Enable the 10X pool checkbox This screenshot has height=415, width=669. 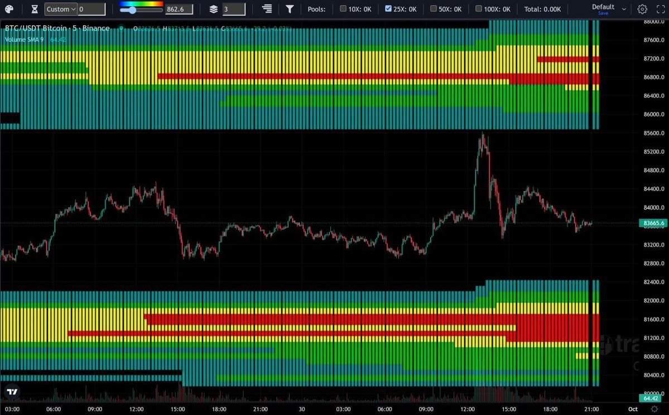point(343,8)
